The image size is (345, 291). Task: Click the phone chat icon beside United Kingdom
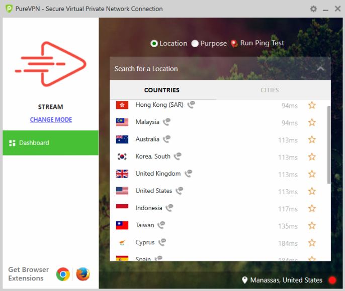[x=188, y=174]
